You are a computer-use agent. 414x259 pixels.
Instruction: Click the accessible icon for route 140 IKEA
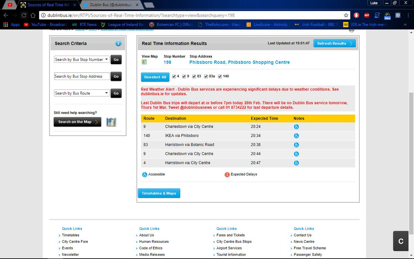click(296, 136)
